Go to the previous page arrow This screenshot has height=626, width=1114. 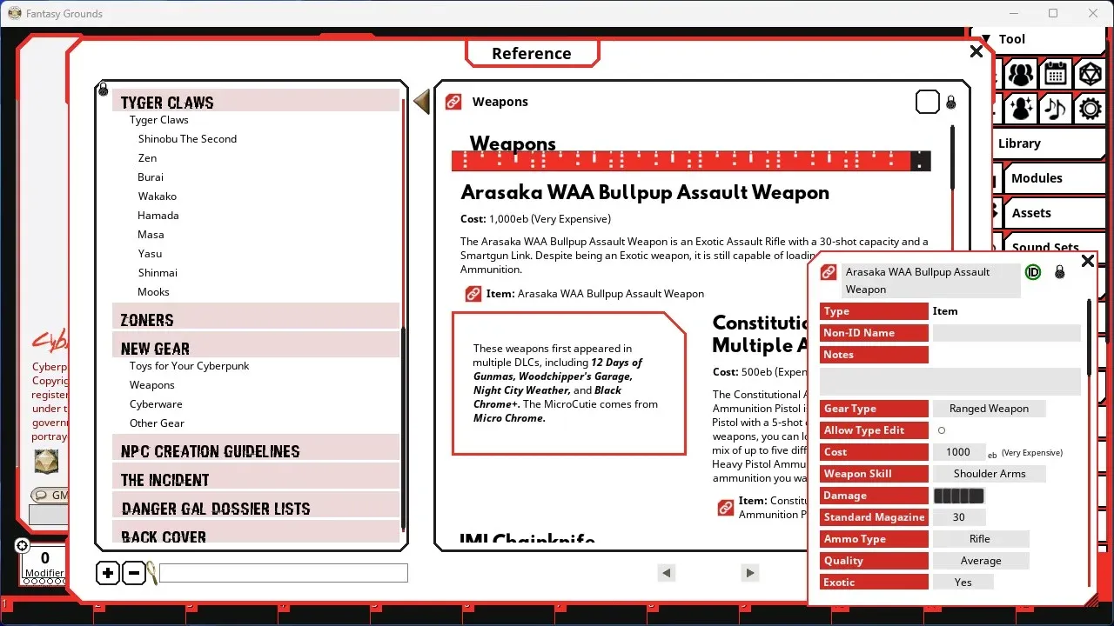click(667, 573)
